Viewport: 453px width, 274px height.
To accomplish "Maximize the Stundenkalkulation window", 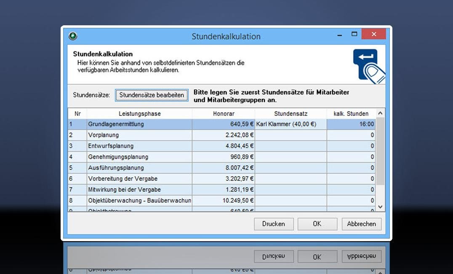I will coord(354,34).
